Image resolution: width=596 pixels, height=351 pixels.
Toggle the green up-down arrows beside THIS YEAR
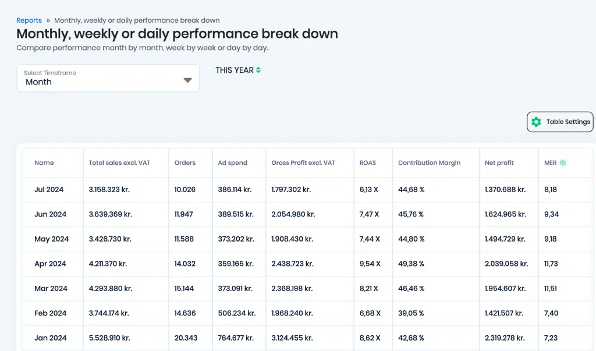tap(258, 70)
